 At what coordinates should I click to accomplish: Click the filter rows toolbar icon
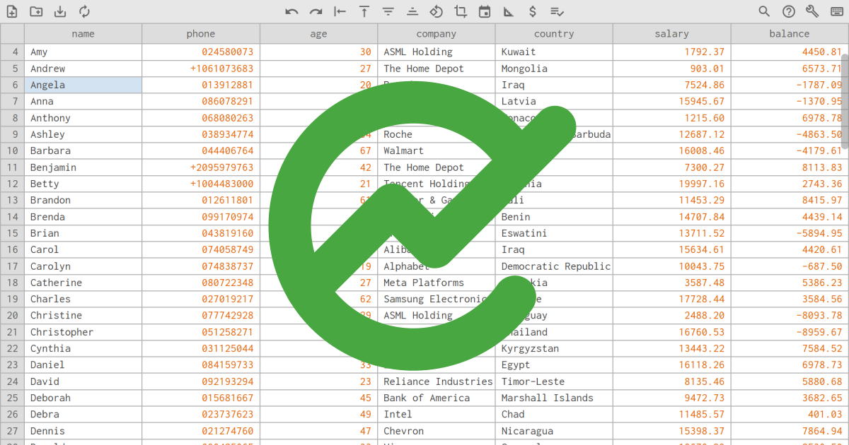point(388,11)
